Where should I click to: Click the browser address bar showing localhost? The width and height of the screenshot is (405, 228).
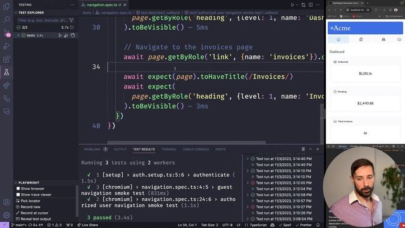(358, 10)
